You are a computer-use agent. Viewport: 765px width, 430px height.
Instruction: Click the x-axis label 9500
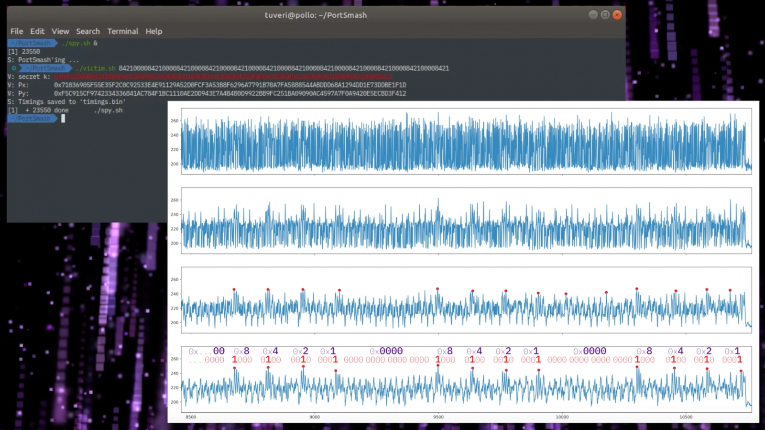click(x=438, y=417)
